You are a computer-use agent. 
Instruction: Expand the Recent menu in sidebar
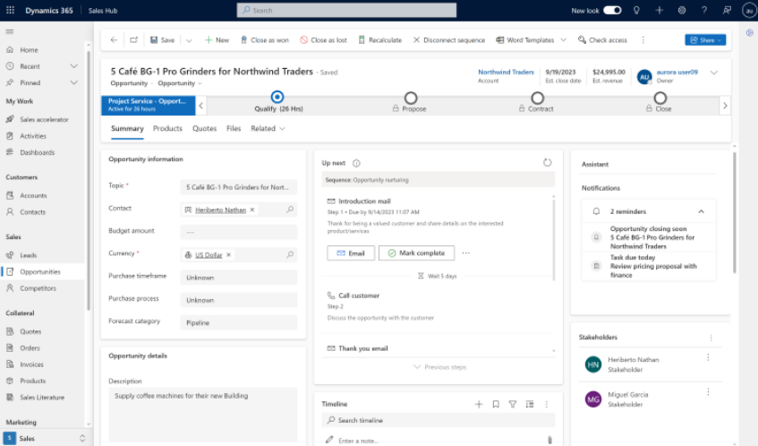coord(74,66)
